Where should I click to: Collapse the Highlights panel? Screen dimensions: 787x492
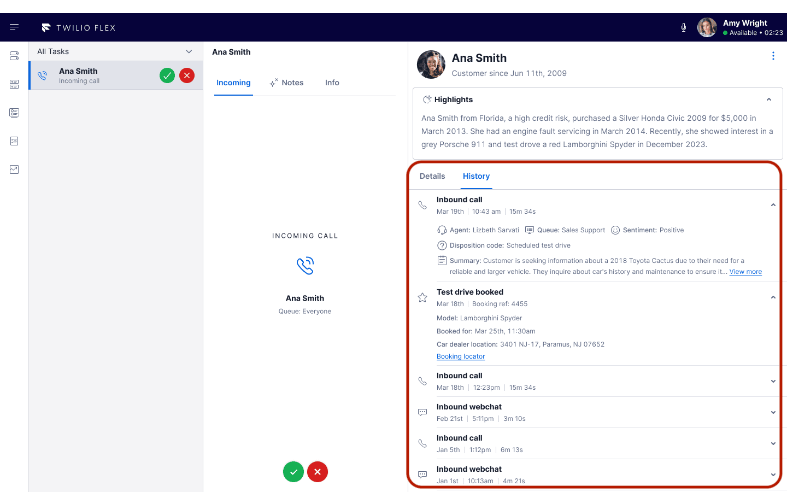769,99
